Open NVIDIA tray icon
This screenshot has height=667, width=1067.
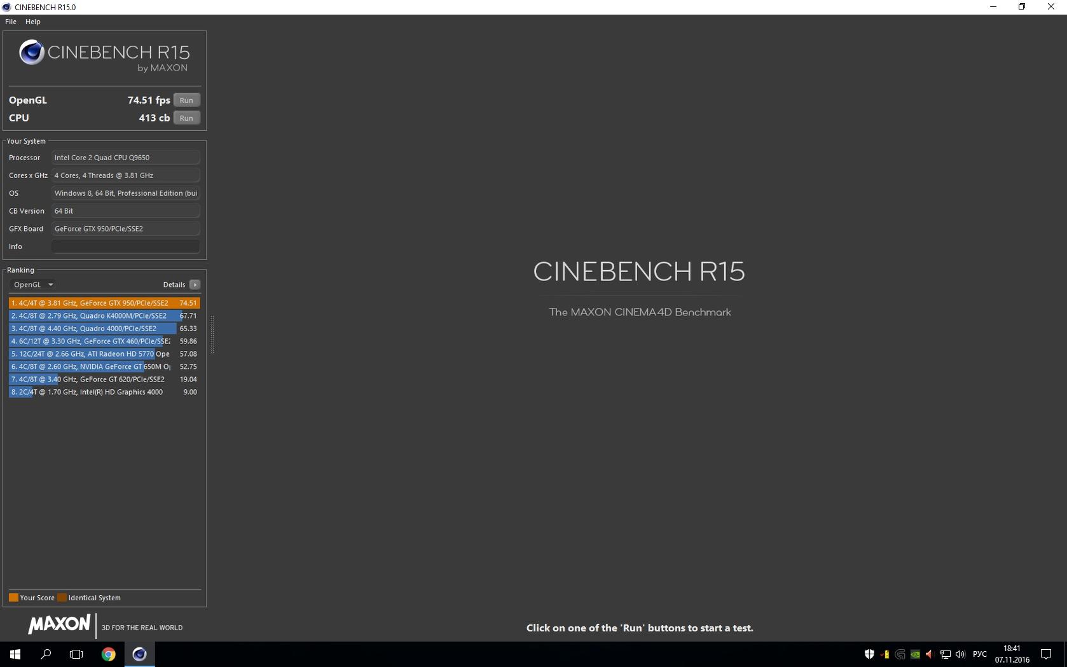point(915,654)
